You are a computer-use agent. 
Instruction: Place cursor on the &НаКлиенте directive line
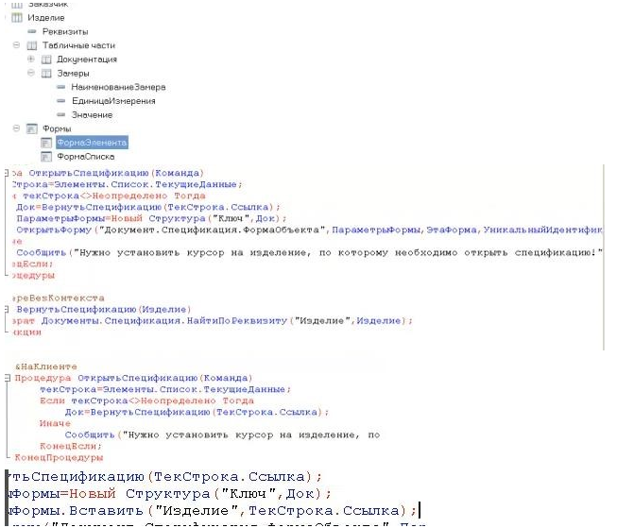pos(40,366)
